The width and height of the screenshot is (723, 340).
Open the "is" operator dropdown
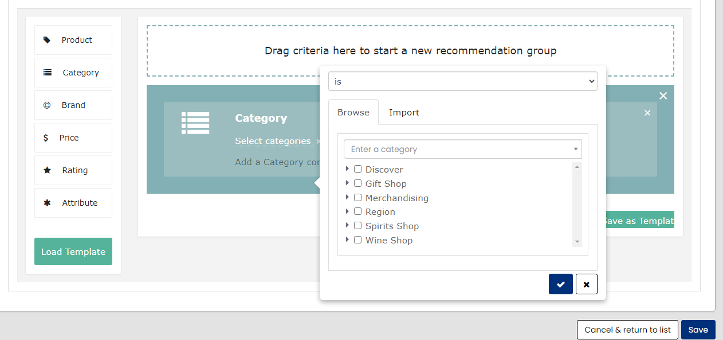(x=462, y=82)
